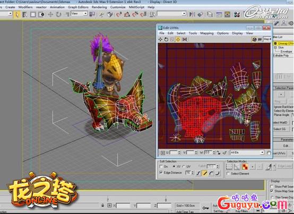294x214 pixels.
Task: Toggle the 3D Snaps icon
Action: click(x=119, y=14)
